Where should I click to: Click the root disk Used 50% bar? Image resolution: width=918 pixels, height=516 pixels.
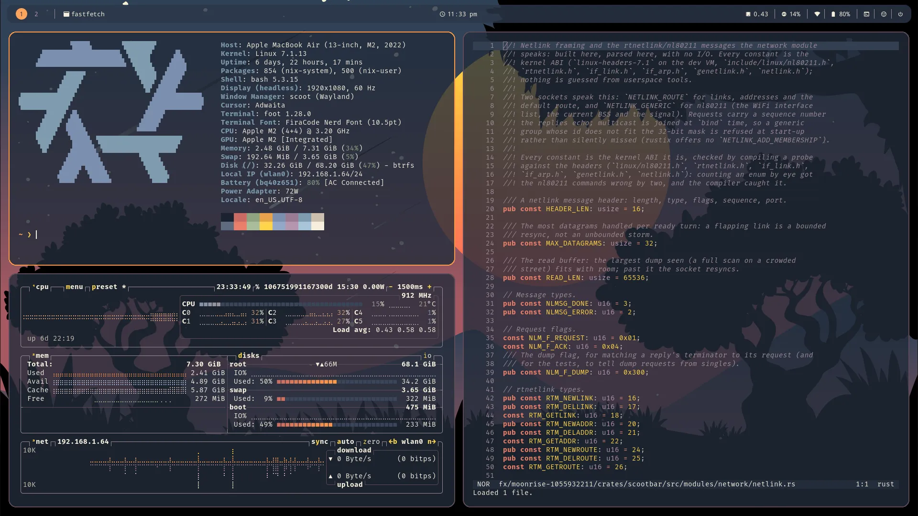(337, 381)
